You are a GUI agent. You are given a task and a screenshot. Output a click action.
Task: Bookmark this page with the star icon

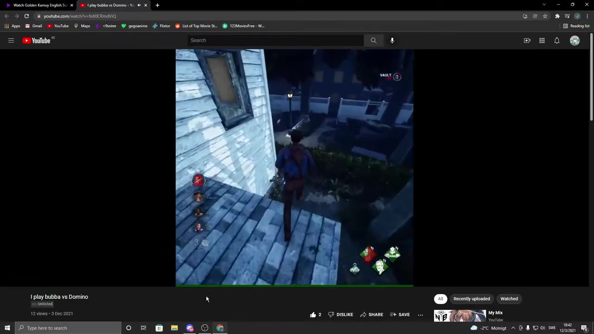(545, 16)
